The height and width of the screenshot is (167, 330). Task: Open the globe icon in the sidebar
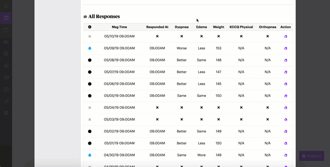(x=6, y=113)
